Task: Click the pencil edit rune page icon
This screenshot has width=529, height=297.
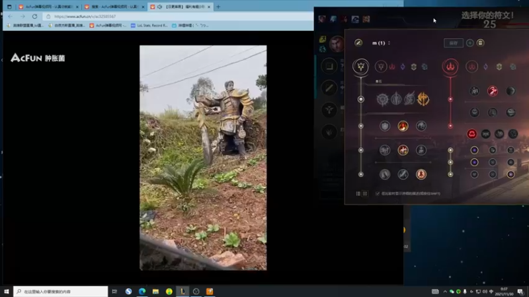Action: pos(358,43)
